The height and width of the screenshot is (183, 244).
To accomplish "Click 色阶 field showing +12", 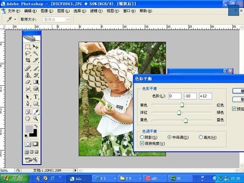I will tap(206, 96).
